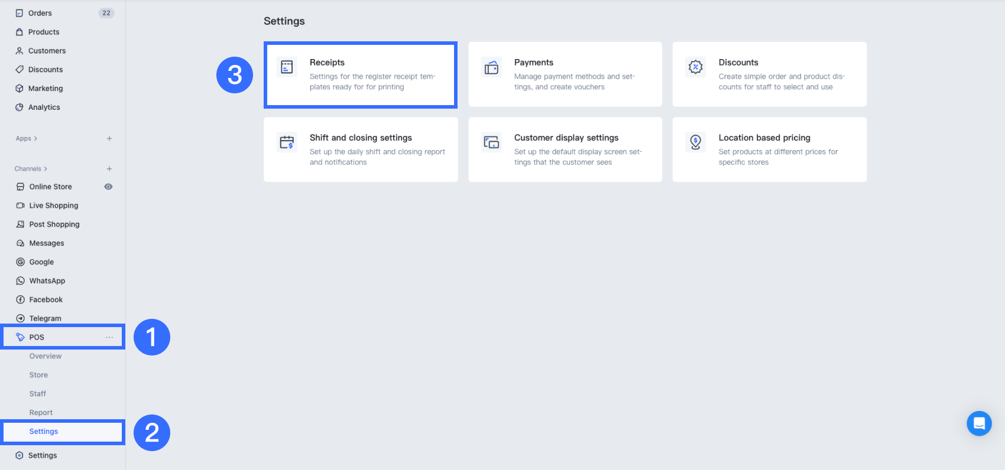1005x470 pixels.
Task: Click the Shift and closing calendar icon
Action: 287,142
